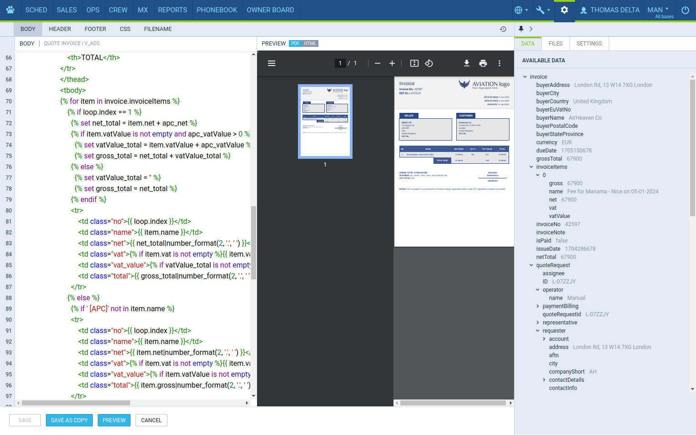Viewport: 696px width, 435px height.
Task: Download the PDF preview
Action: (x=467, y=63)
